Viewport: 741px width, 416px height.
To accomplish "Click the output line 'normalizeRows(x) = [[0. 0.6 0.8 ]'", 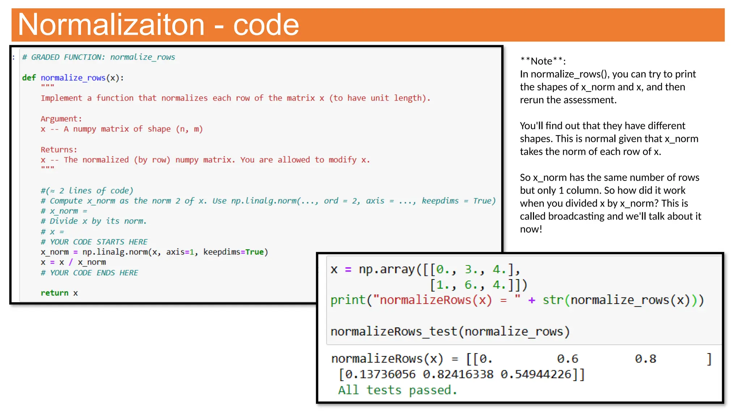I will coord(521,359).
